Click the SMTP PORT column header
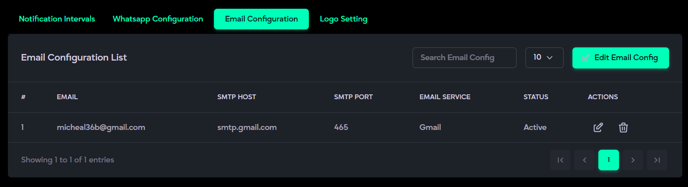The width and height of the screenshot is (688, 187). coord(353,97)
